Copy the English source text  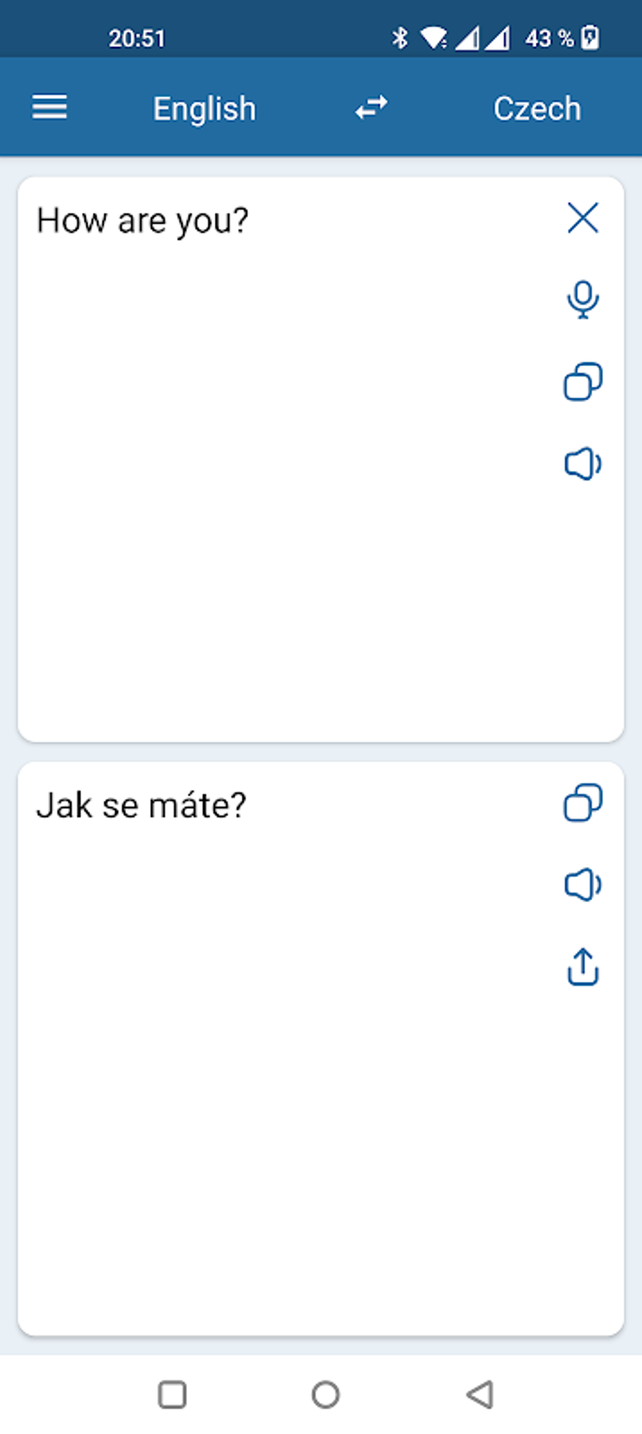tap(583, 381)
